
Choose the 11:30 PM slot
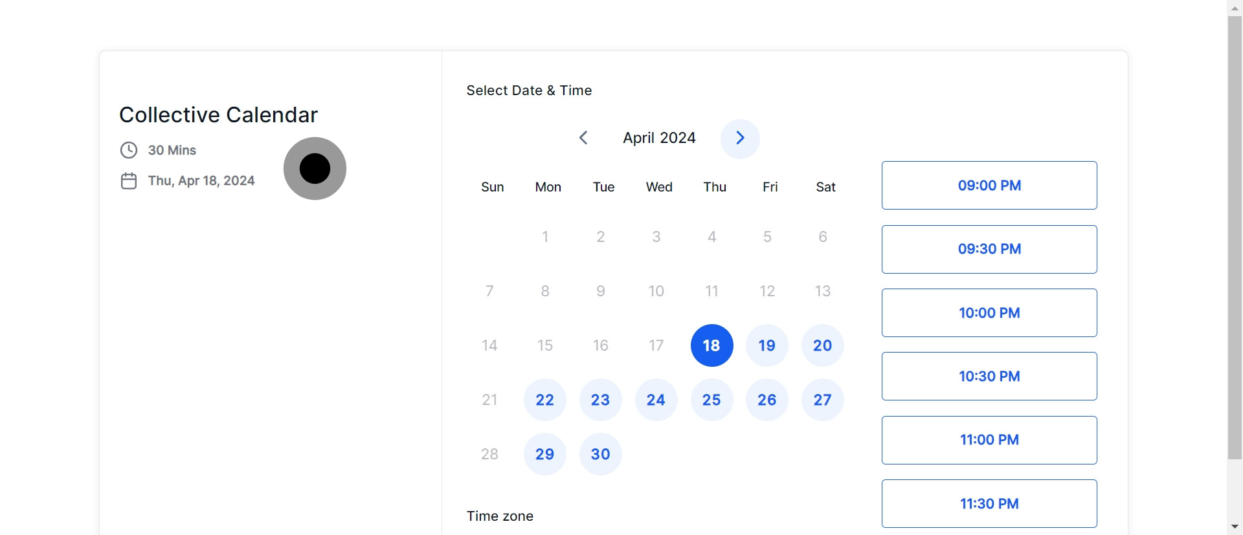[x=989, y=503]
